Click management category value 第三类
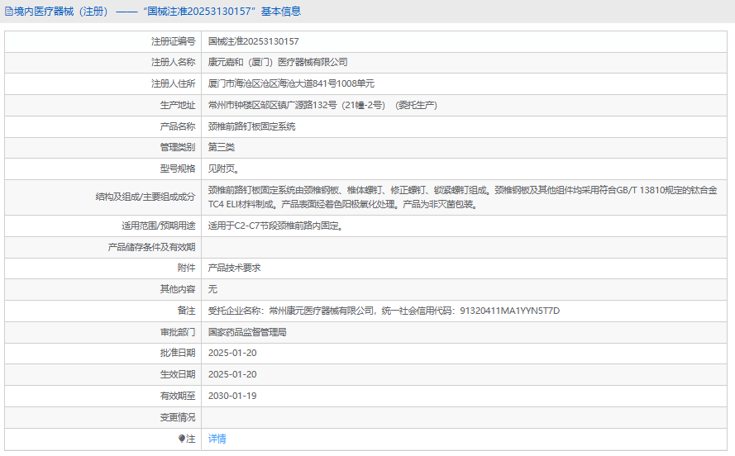 click(222, 148)
